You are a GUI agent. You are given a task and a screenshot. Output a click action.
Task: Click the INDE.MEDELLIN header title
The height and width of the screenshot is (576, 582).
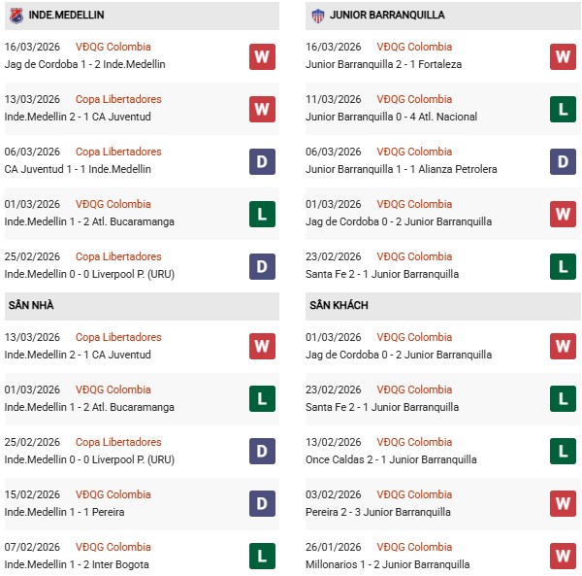tap(67, 16)
